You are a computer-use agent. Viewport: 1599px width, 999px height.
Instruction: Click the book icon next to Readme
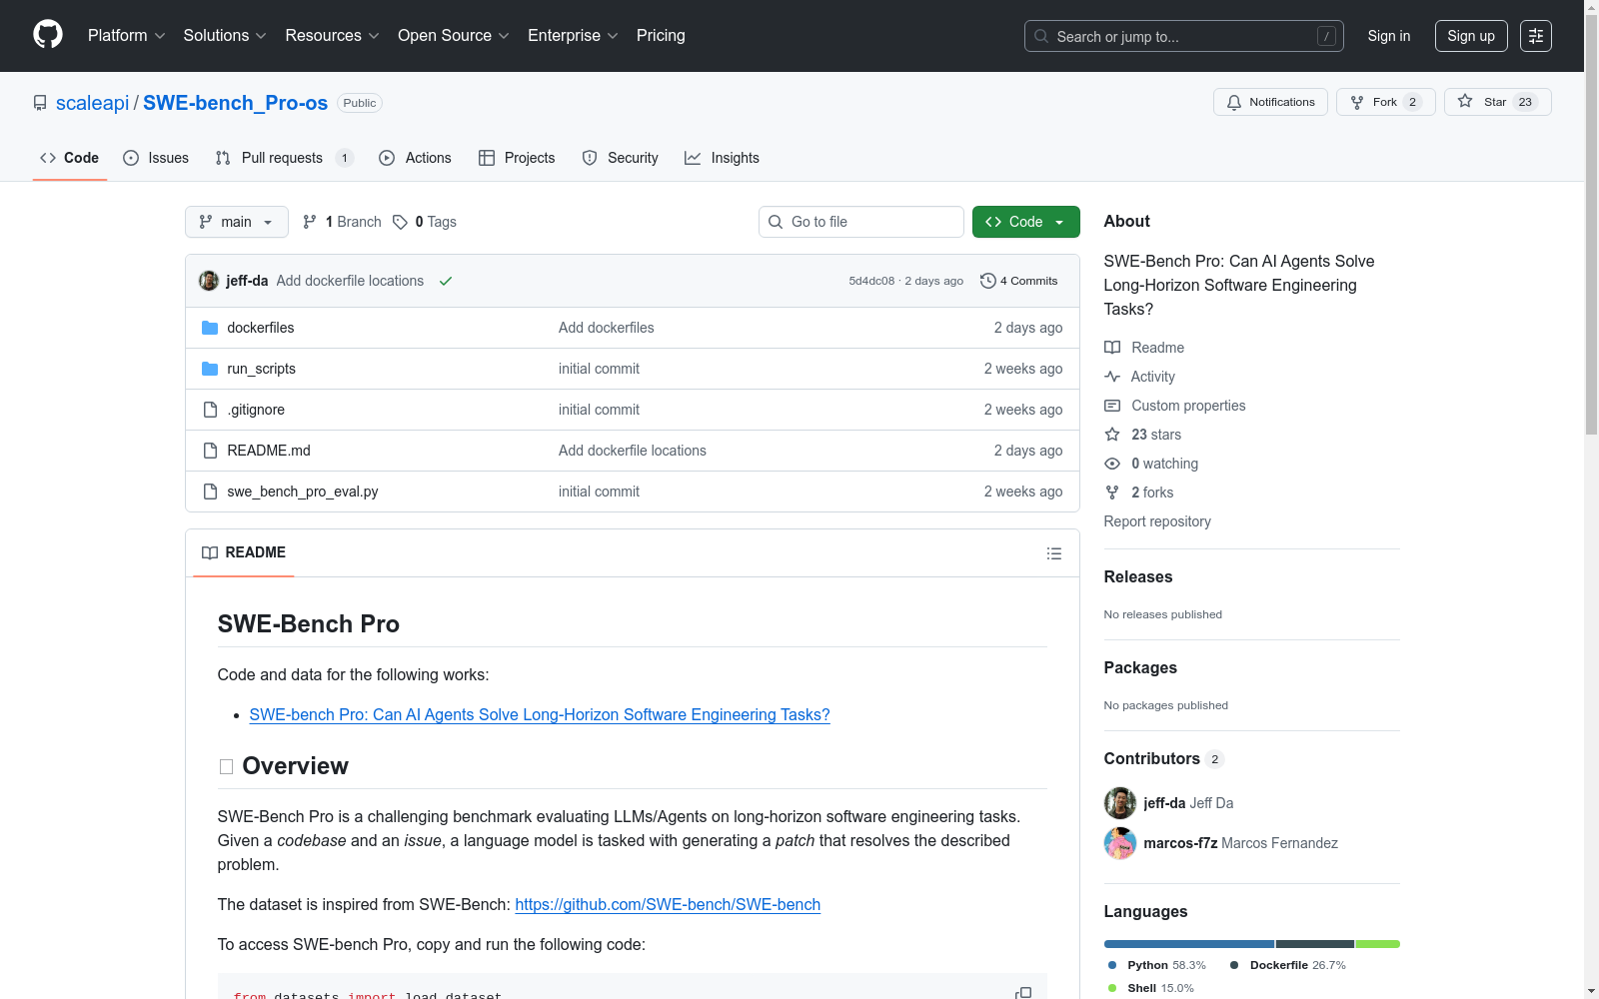(1112, 348)
